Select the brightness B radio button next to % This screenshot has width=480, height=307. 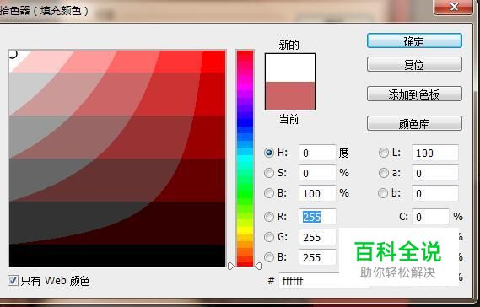point(269,193)
